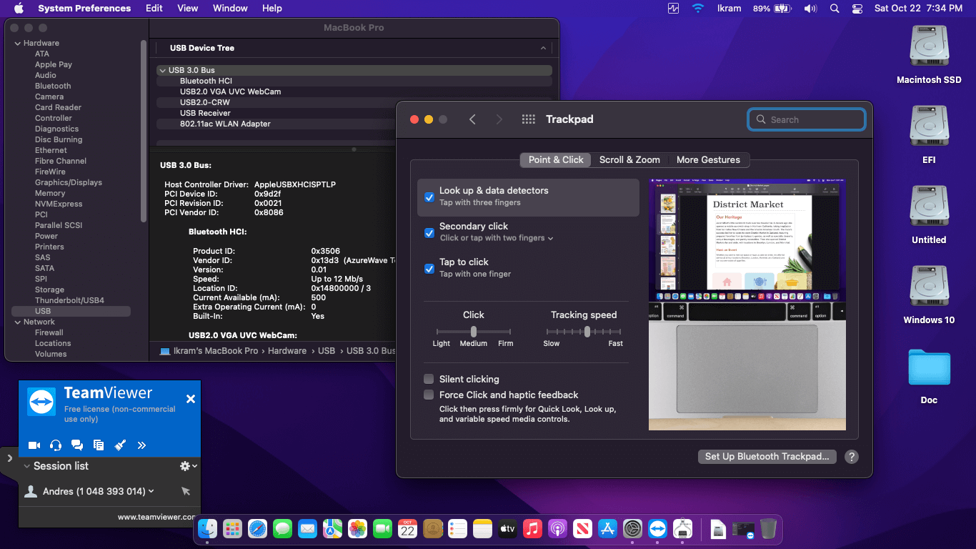Switch to the Scroll & Zoom tab
The height and width of the screenshot is (549, 976).
point(629,159)
